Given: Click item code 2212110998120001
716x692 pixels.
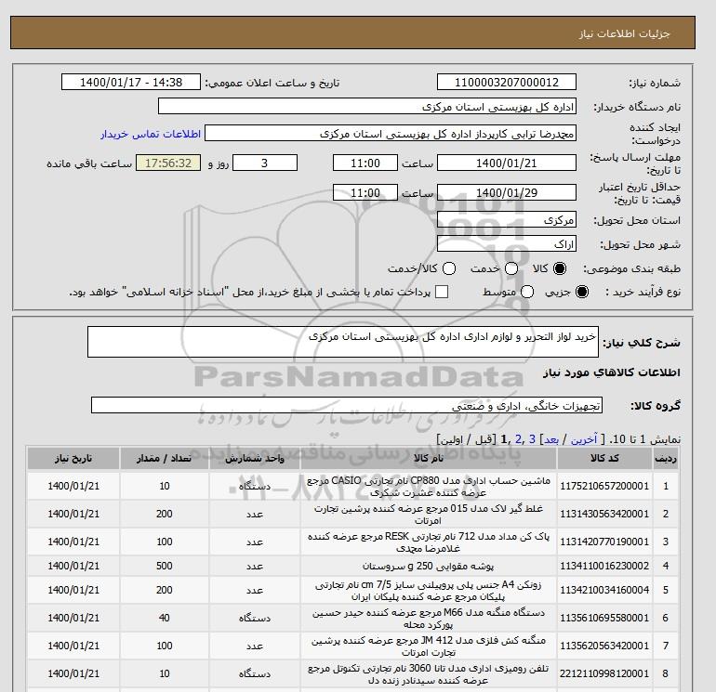Looking at the screenshot, I should pyautogui.click(x=604, y=673).
